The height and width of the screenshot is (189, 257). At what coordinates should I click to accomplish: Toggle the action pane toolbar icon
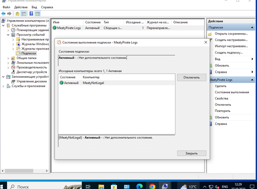(x=38, y=14)
